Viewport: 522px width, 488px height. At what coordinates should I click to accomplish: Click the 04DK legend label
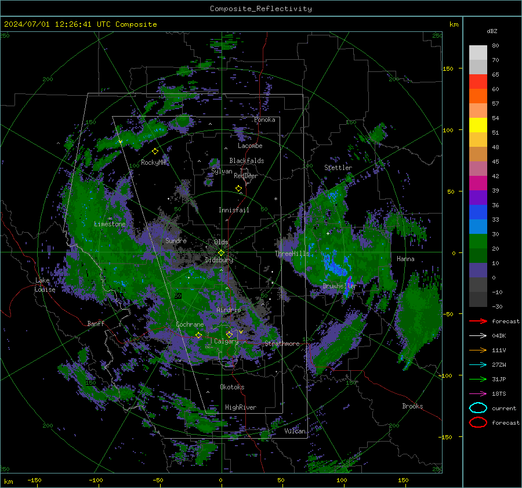tap(499, 335)
